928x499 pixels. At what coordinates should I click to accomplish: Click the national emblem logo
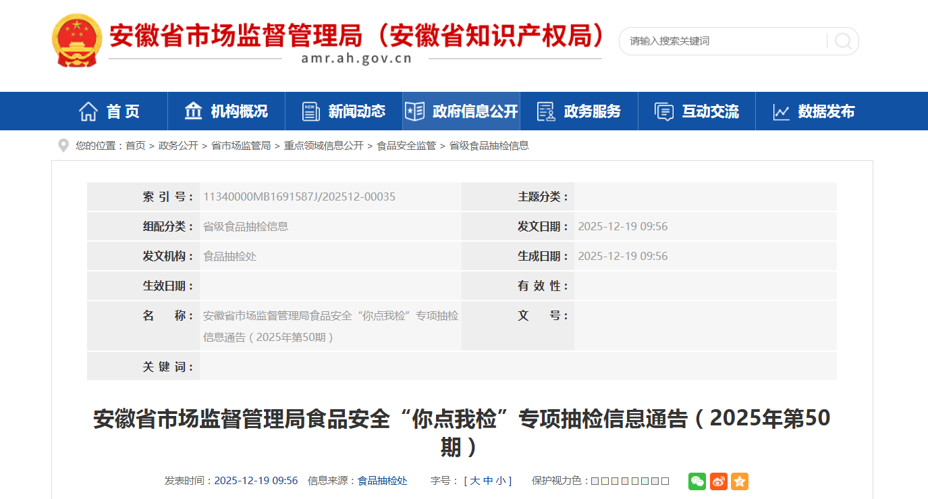pyautogui.click(x=76, y=40)
